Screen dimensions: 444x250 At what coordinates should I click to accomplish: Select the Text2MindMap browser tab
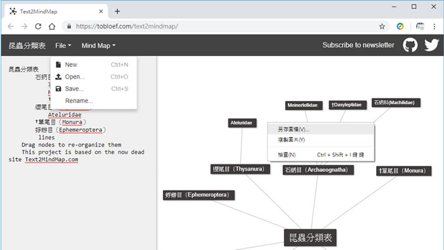pyautogui.click(x=56, y=11)
